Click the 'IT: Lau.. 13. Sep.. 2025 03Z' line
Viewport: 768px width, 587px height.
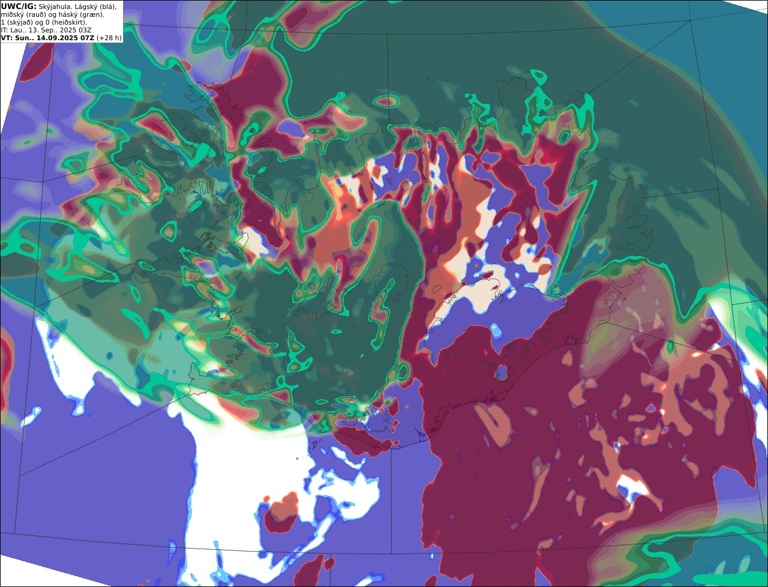click(x=46, y=30)
